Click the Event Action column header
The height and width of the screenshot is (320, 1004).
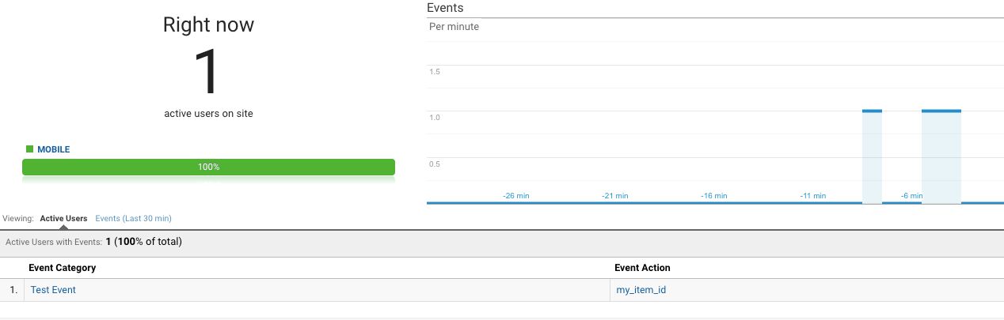[x=643, y=268]
